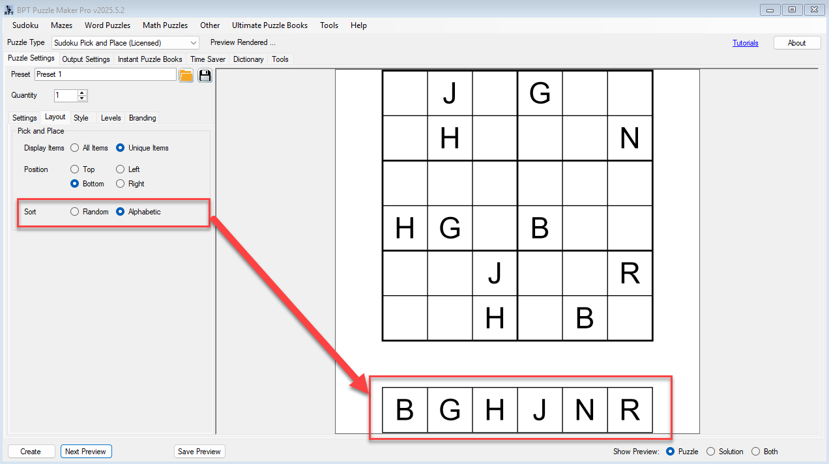This screenshot has height=464, width=829.
Task: Increase Quantity with the up stepper arrow
Action: click(81, 93)
